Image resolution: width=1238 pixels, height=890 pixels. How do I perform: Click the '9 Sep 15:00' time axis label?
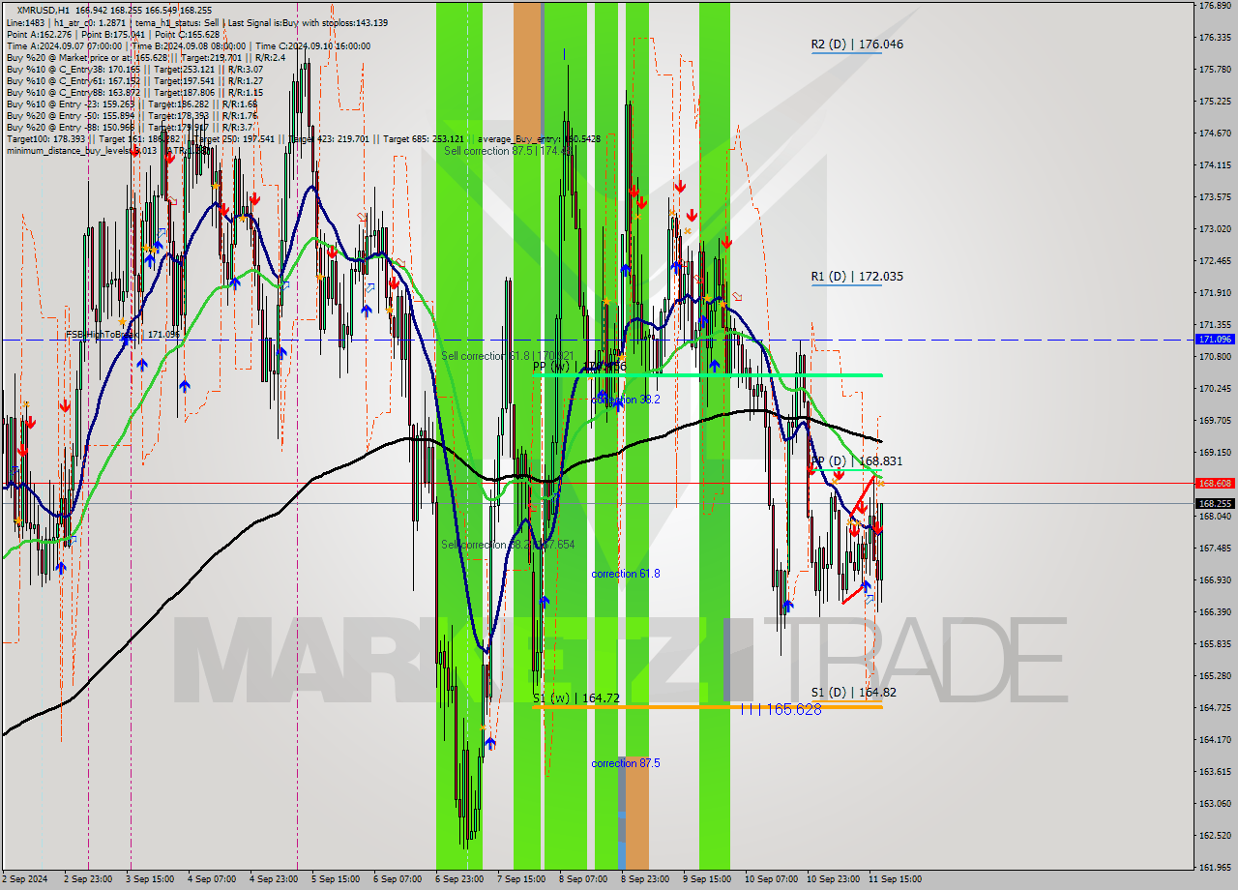707,879
